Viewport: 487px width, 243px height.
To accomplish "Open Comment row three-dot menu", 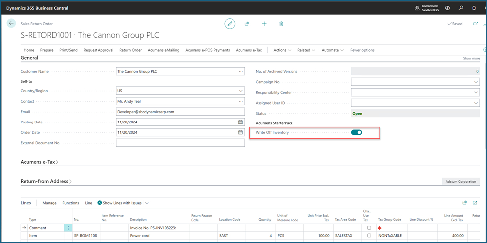I will [68, 228].
